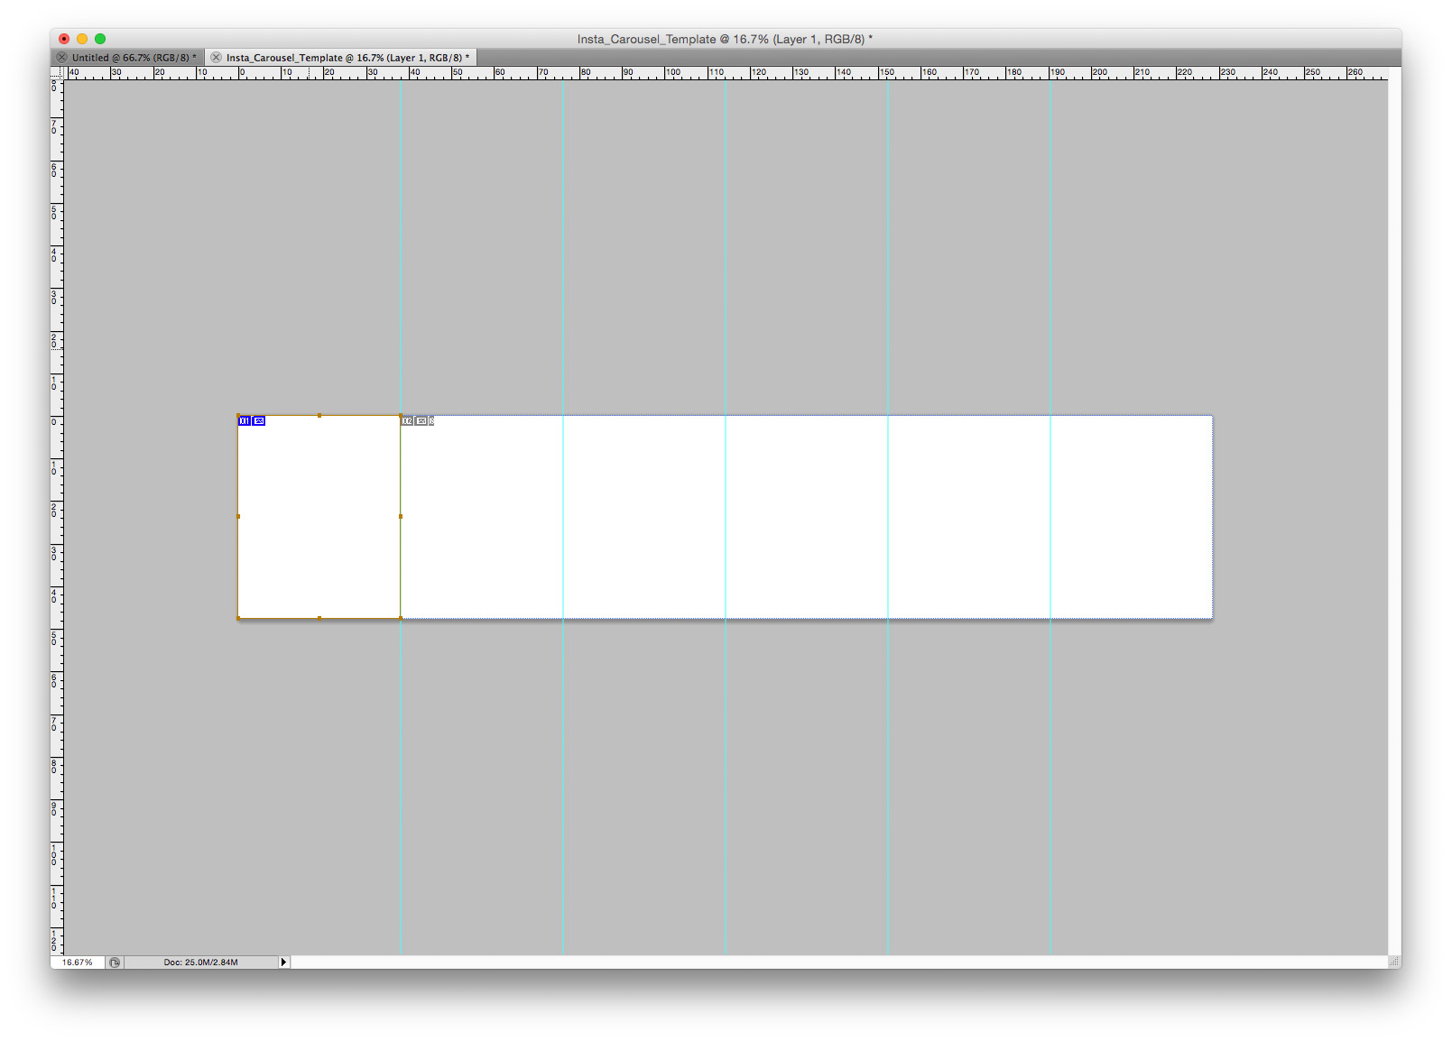The width and height of the screenshot is (1452, 1041).
Task: Click the zoom percentage field showing 16.67%
Action: click(78, 963)
